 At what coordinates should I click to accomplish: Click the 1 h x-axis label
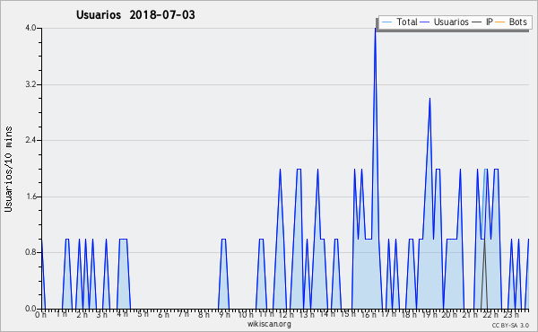62,314
